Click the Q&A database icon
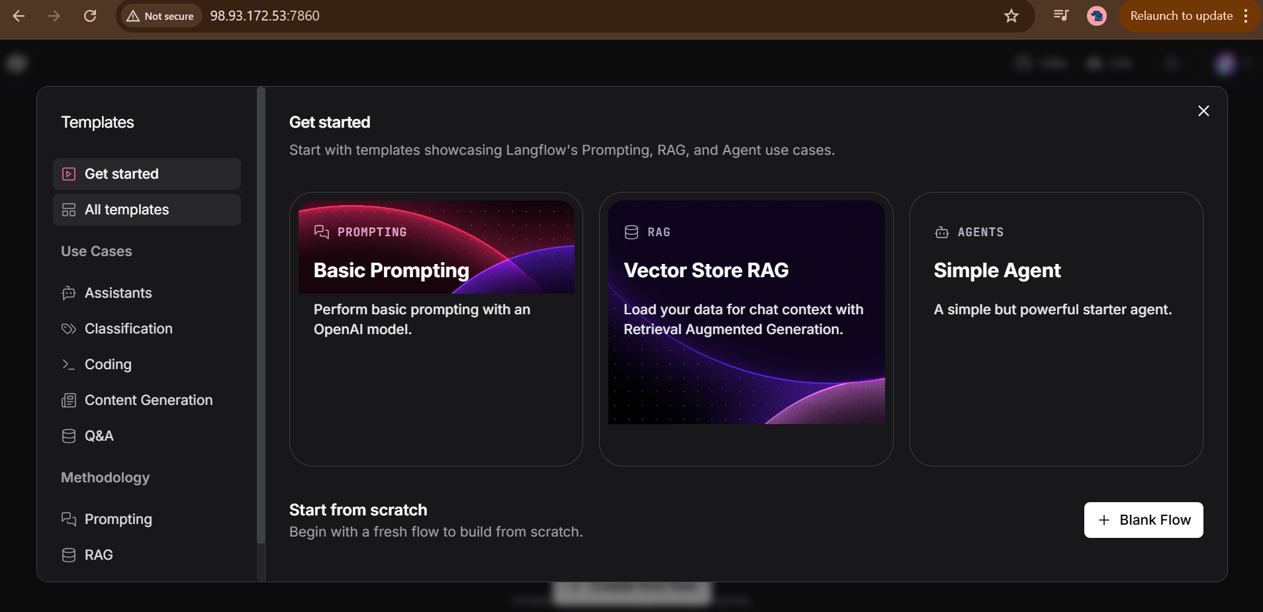 pyautogui.click(x=69, y=436)
